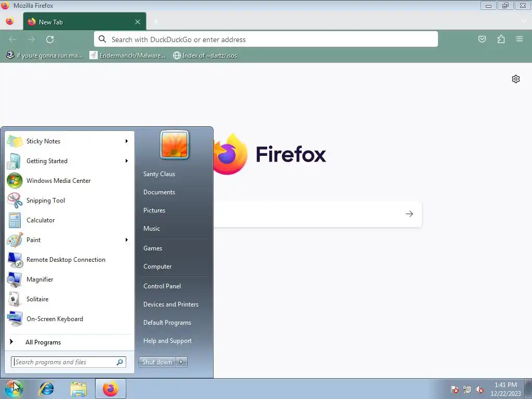
Task: Launch Windows Media Center
Action: (x=69, y=180)
